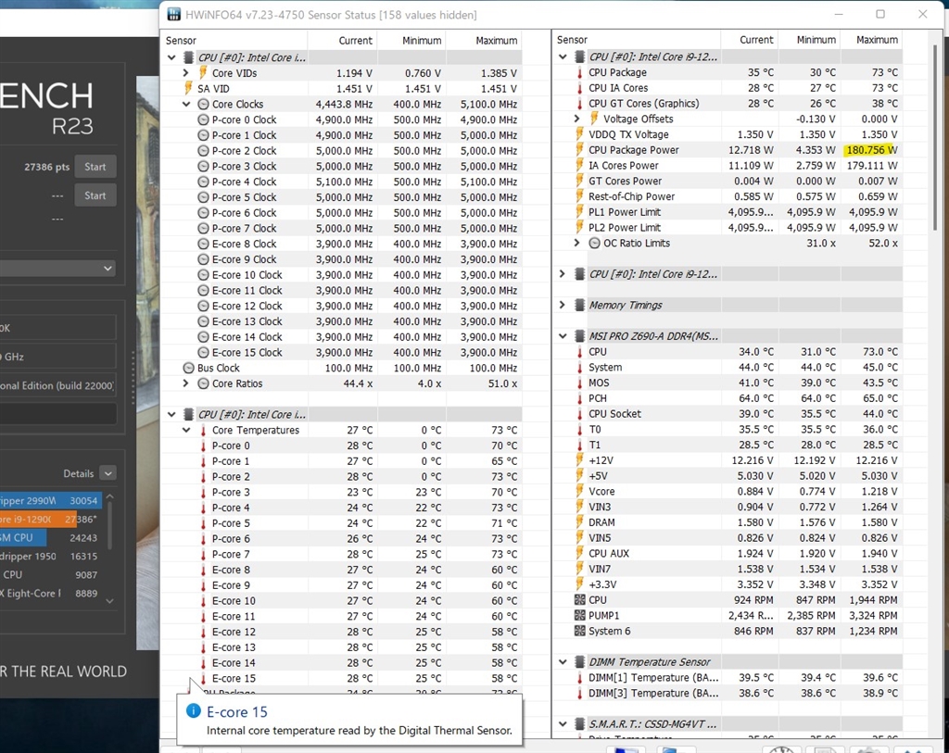Click the clock icon beside P-core 4 Clock
The width and height of the screenshot is (949, 753).
(204, 182)
